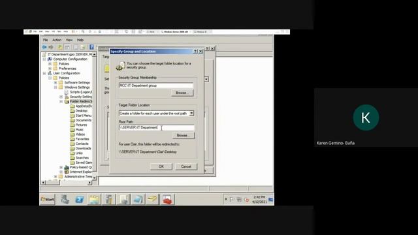Click the red toolbox taskbar icon
Image resolution: width=418 pixels, height=235 pixels.
pos(167,199)
